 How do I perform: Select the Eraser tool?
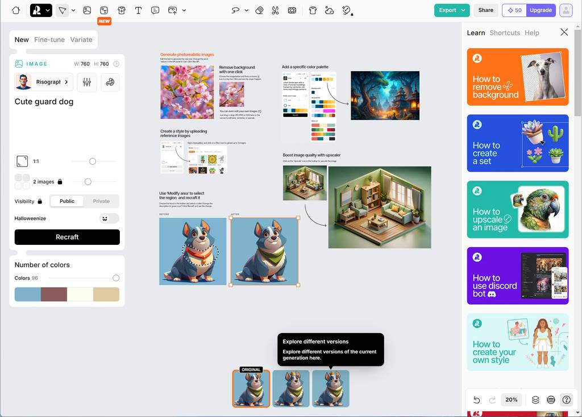[259, 10]
